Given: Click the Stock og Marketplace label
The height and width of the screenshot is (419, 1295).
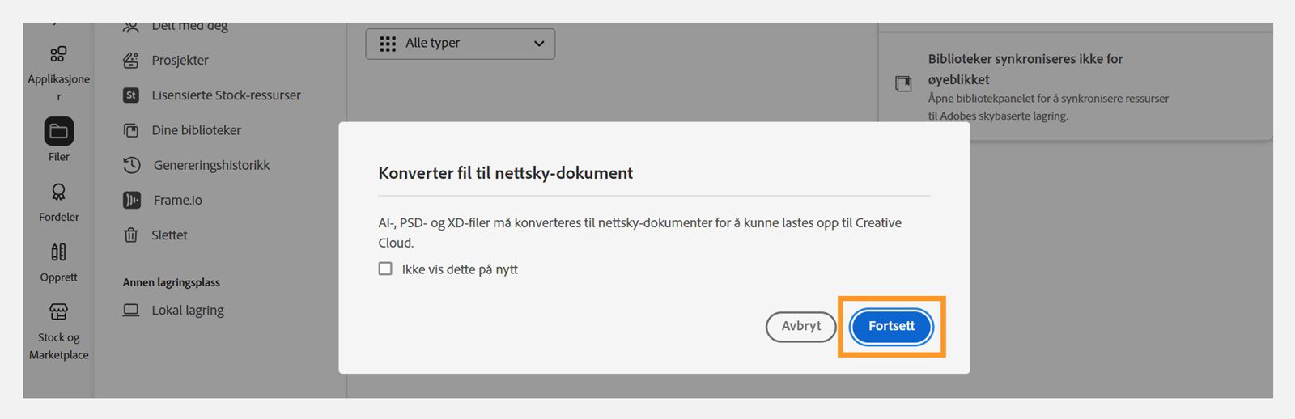Looking at the screenshot, I should (58, 346).
